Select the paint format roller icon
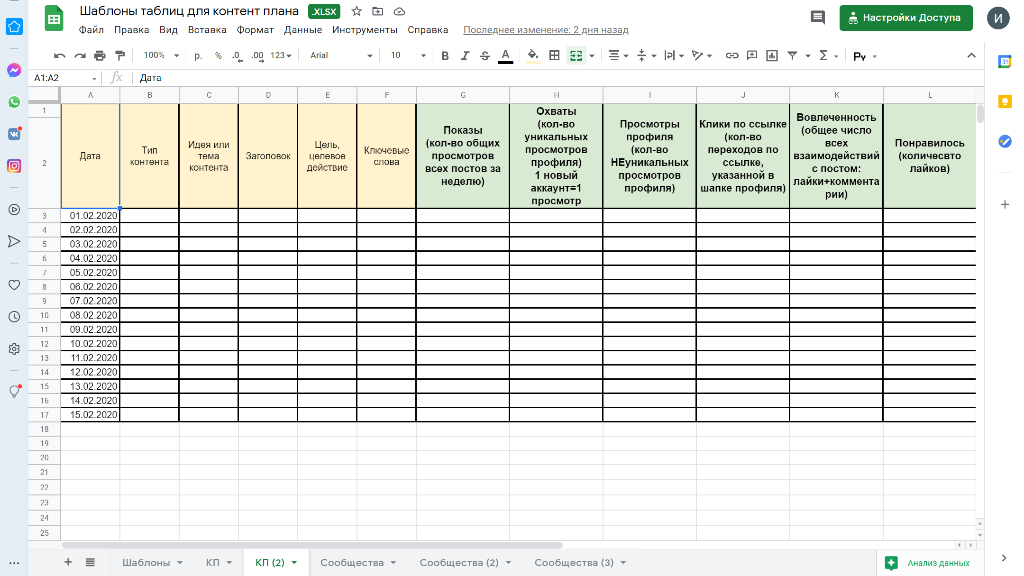1024x576 pixels. [120, 55]
